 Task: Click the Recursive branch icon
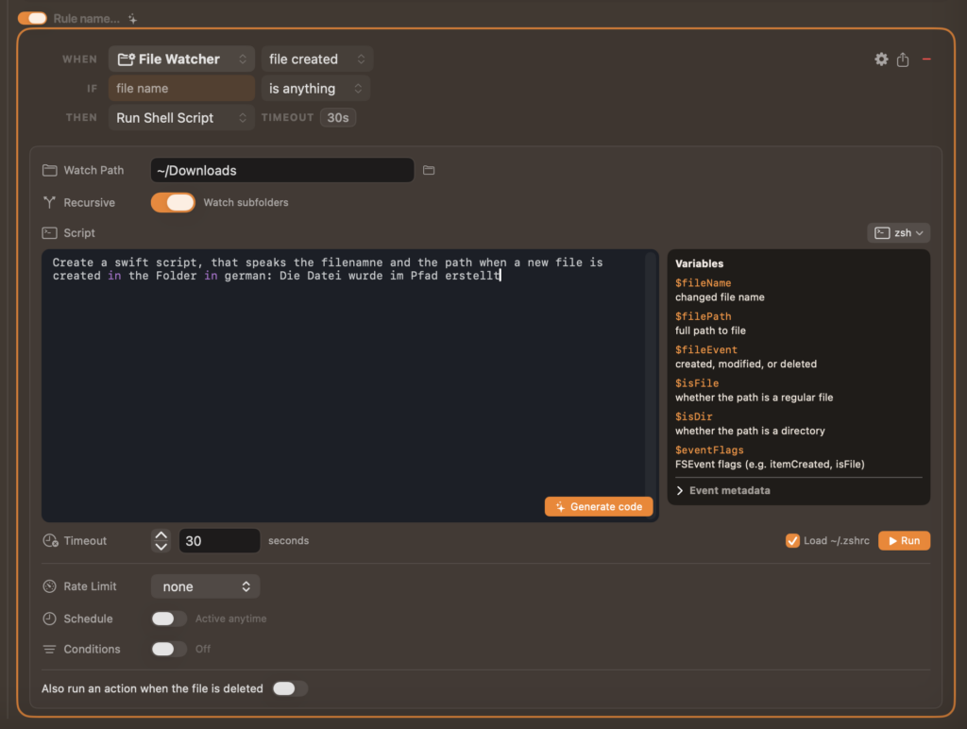pos(49,202)
